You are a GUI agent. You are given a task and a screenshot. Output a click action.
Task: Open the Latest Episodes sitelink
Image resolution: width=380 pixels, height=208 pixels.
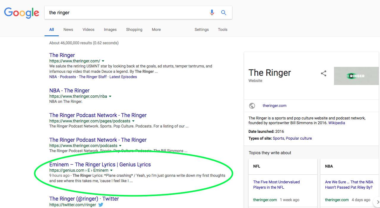click(123, 77)
